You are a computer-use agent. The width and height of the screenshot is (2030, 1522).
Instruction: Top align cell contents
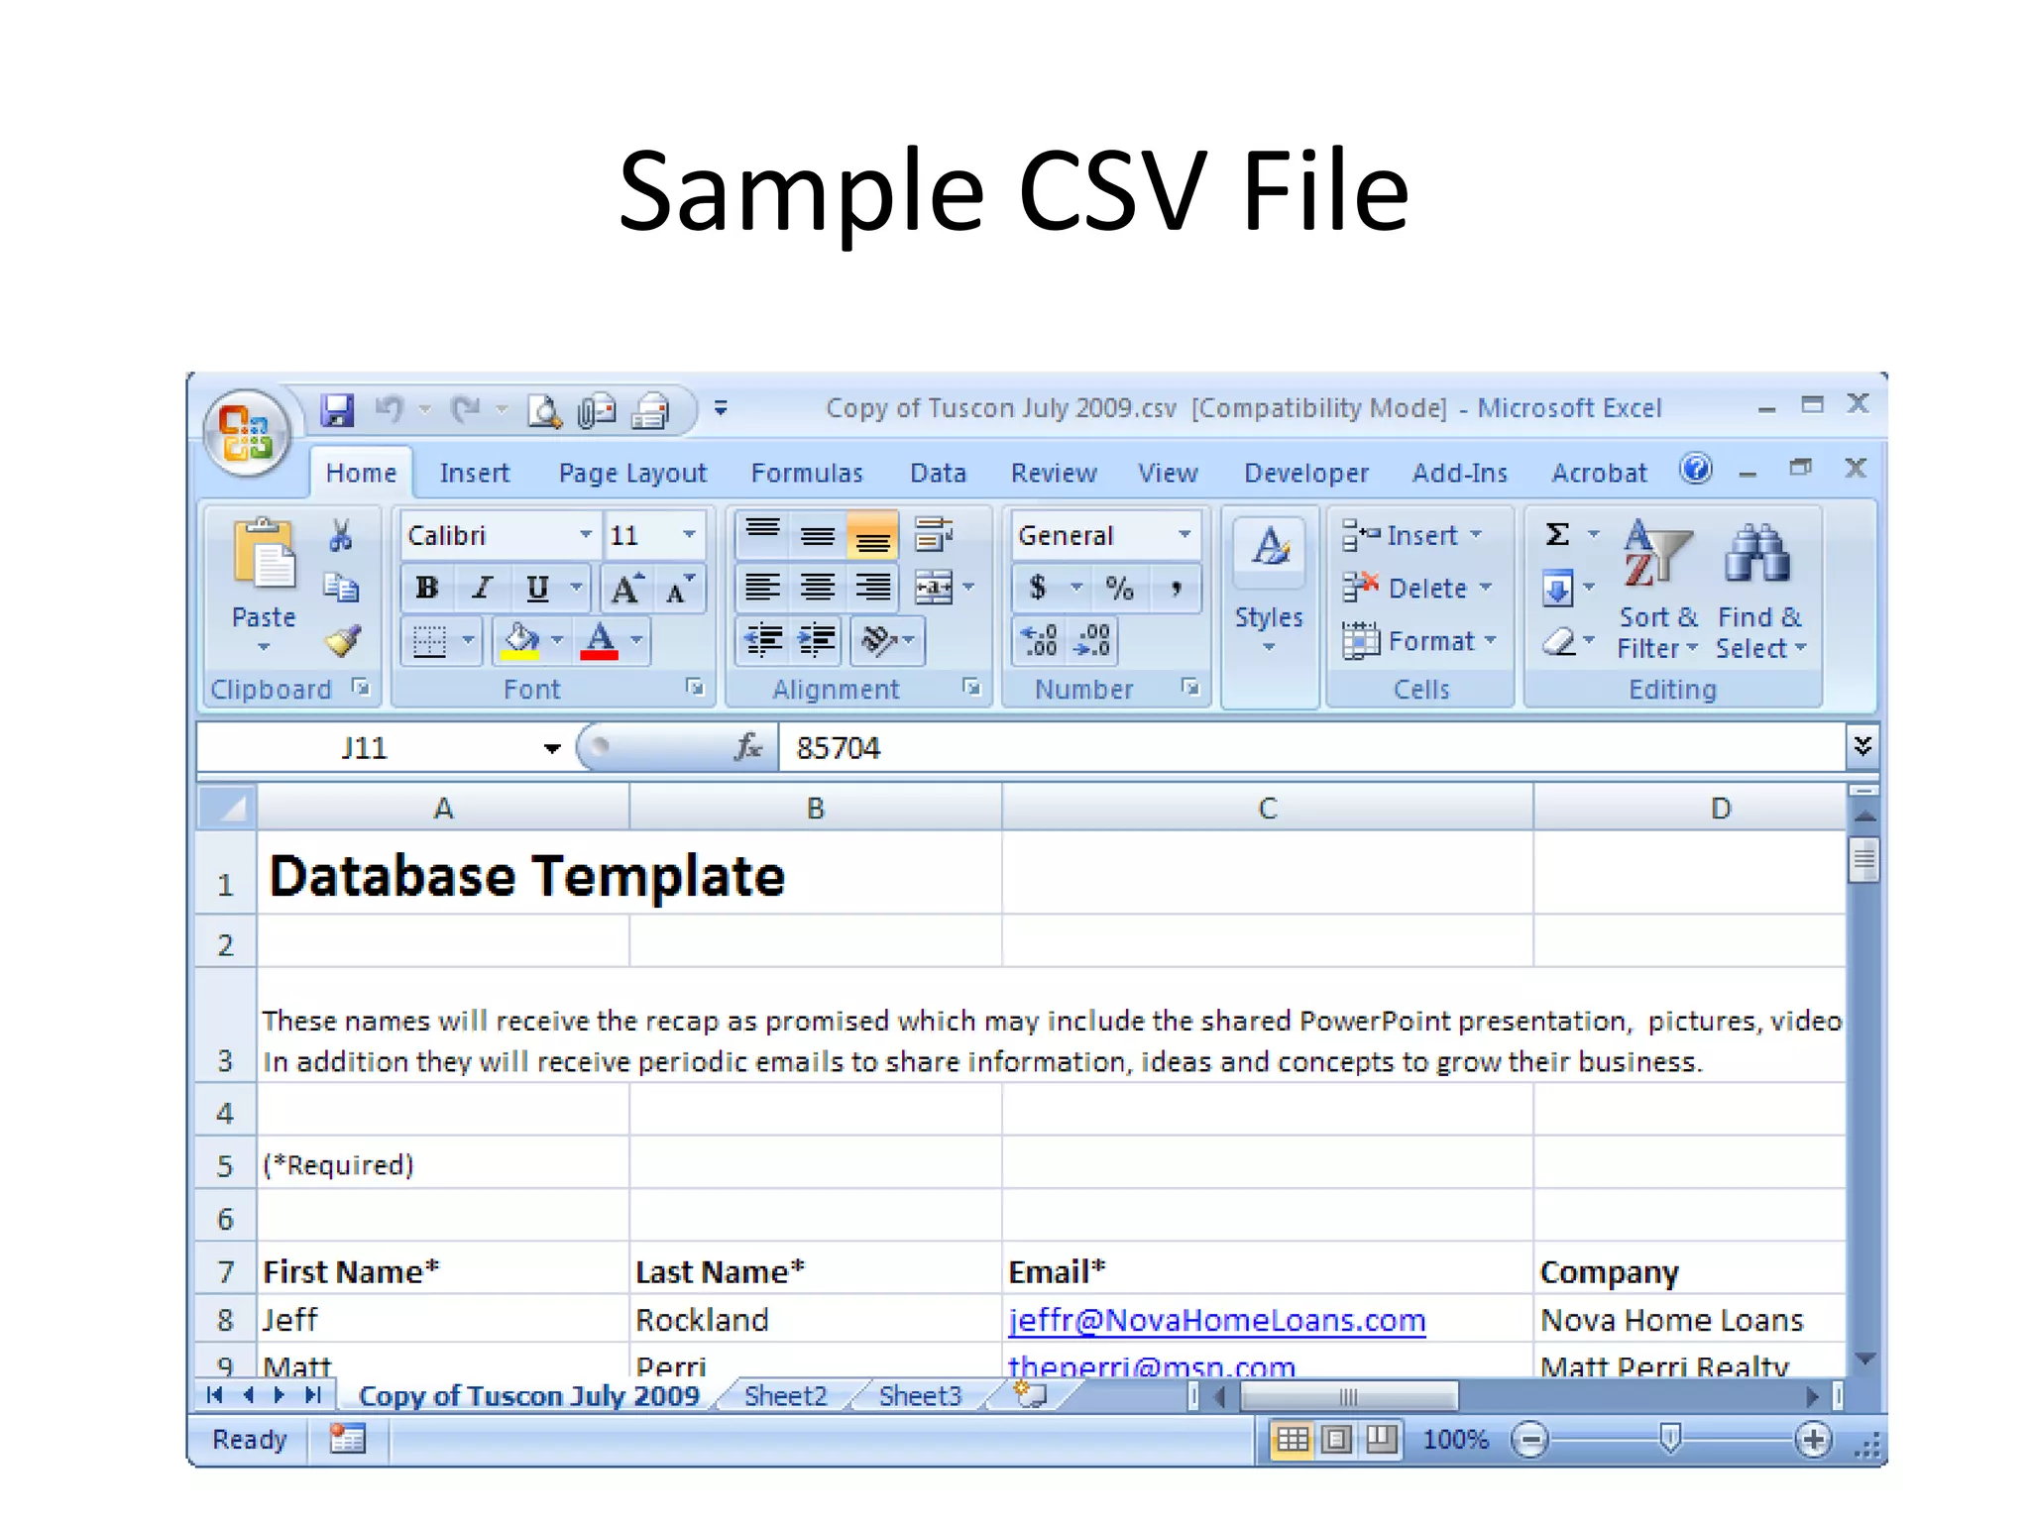tap(762, 535)
